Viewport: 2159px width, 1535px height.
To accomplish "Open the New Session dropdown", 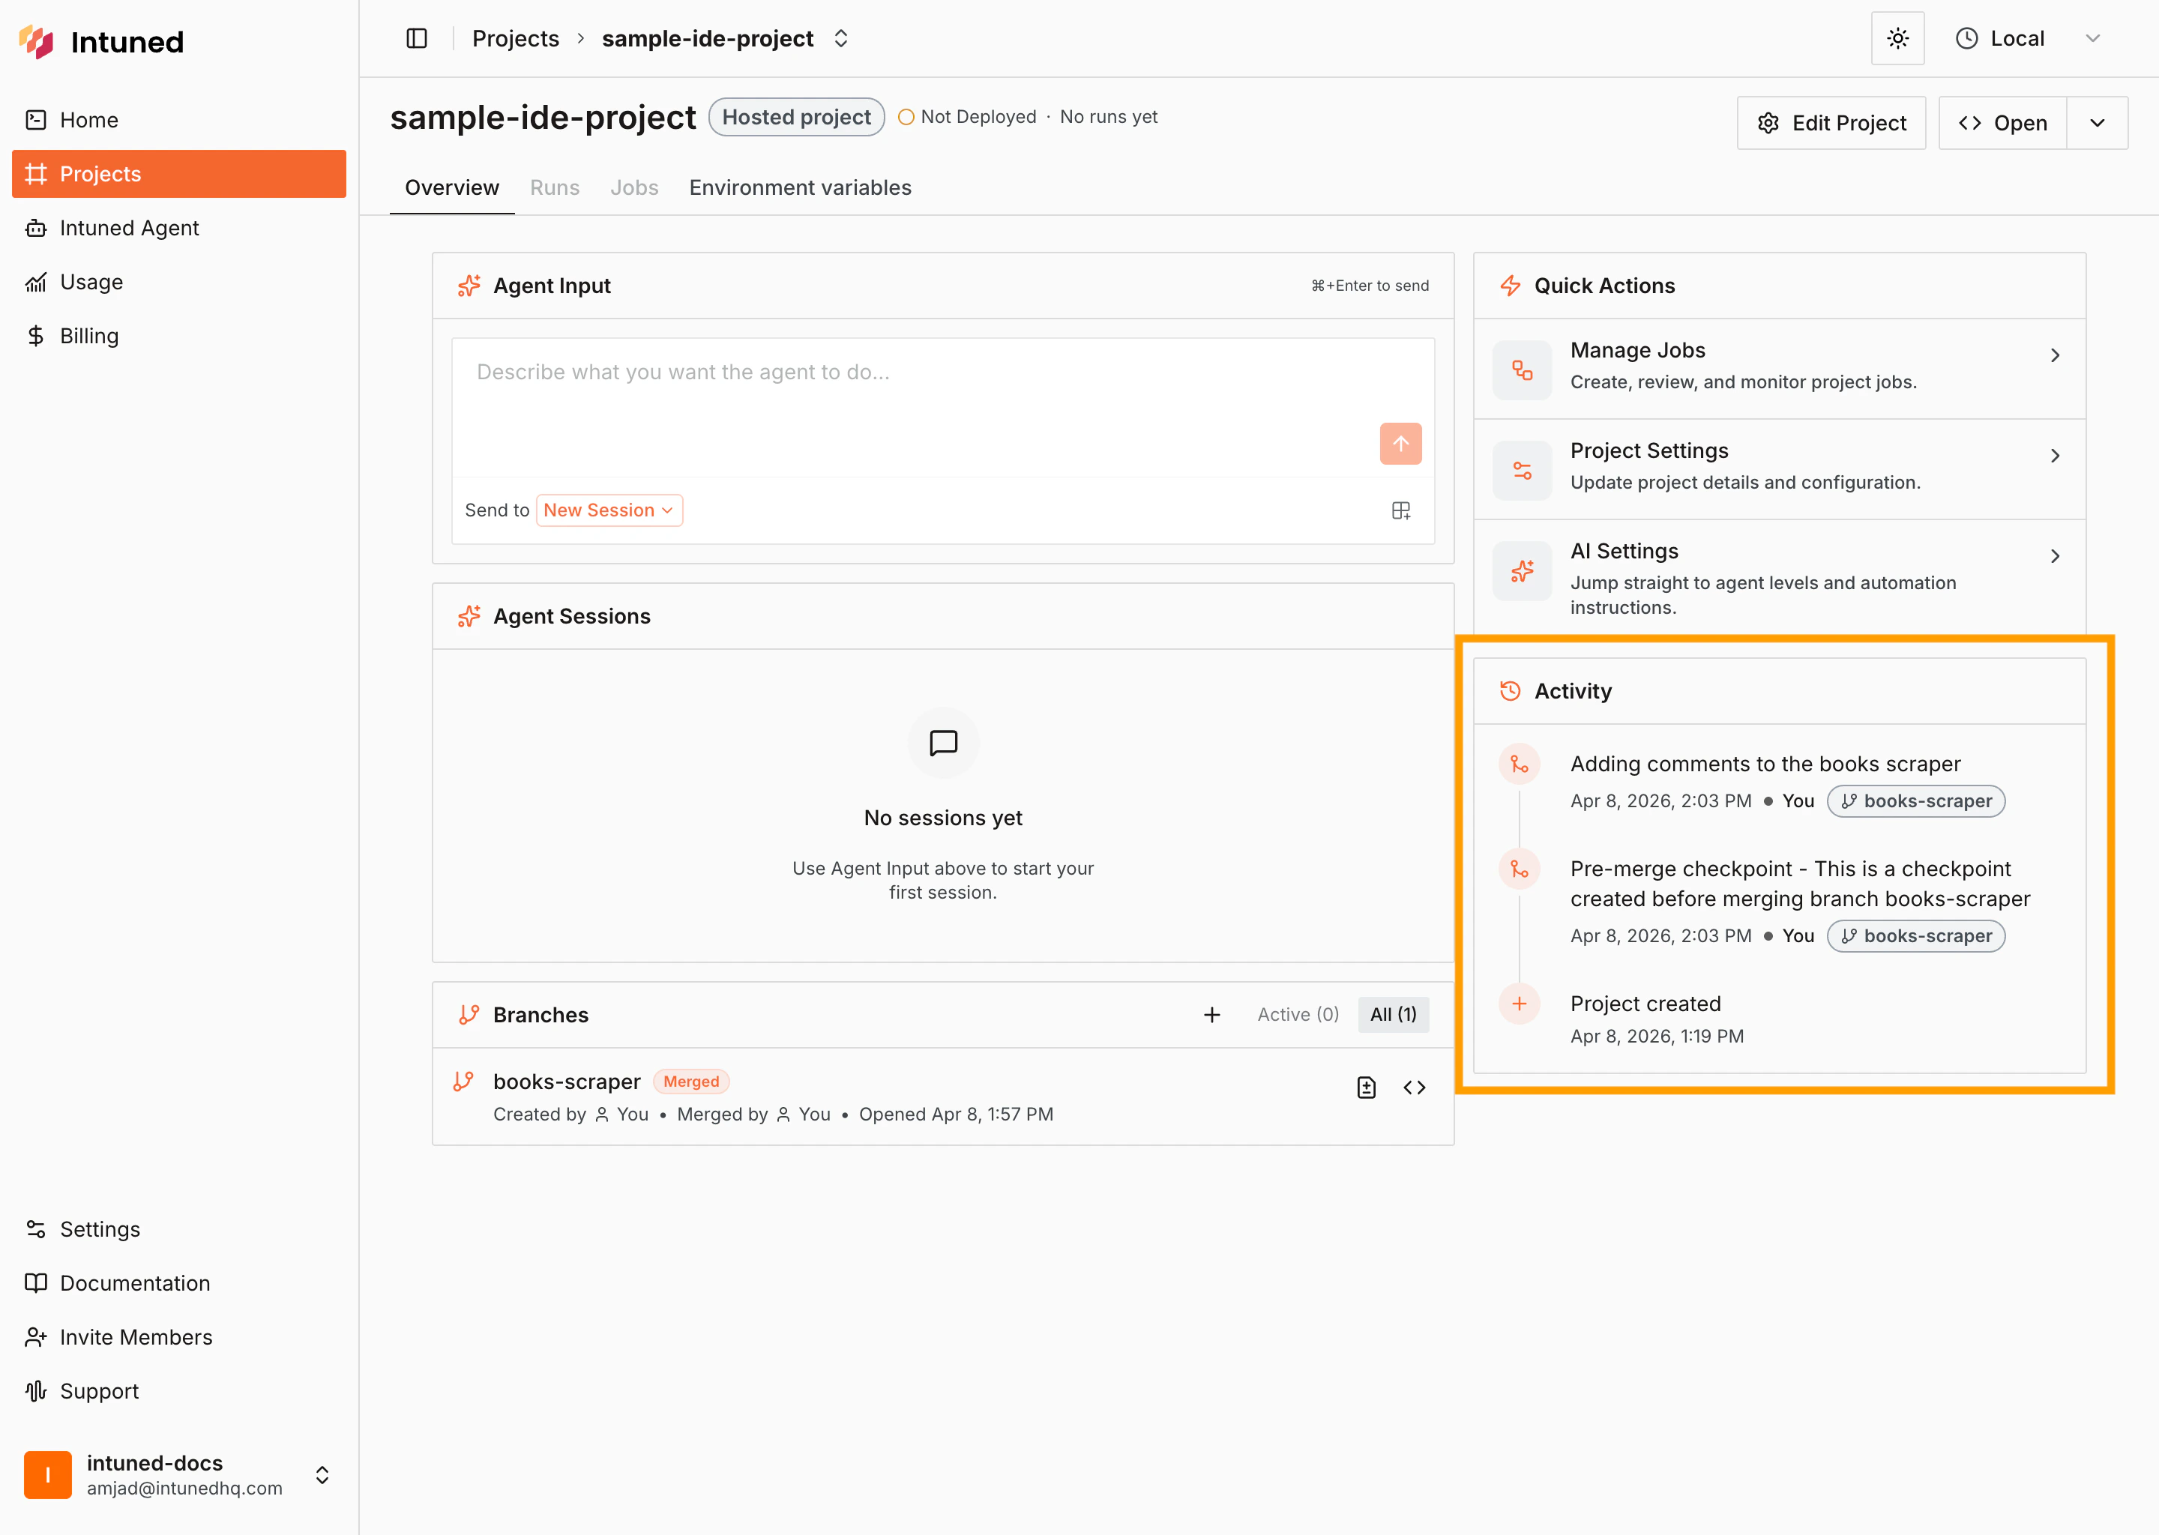I will 609,510.
